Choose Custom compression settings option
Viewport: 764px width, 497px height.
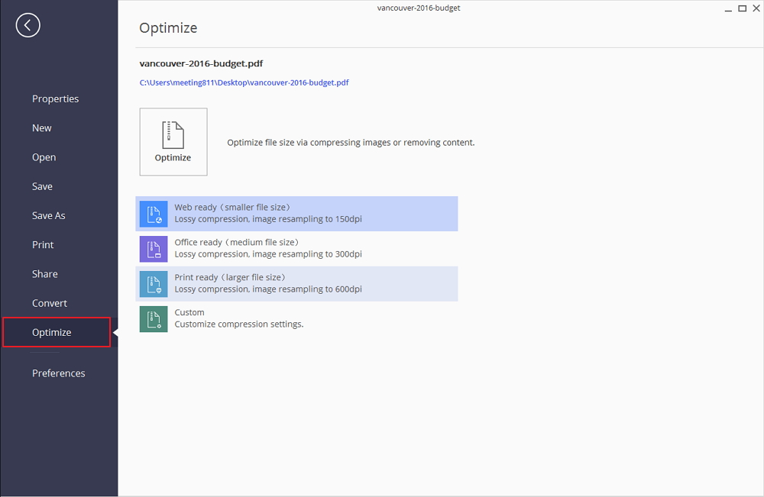pos(296,319)
